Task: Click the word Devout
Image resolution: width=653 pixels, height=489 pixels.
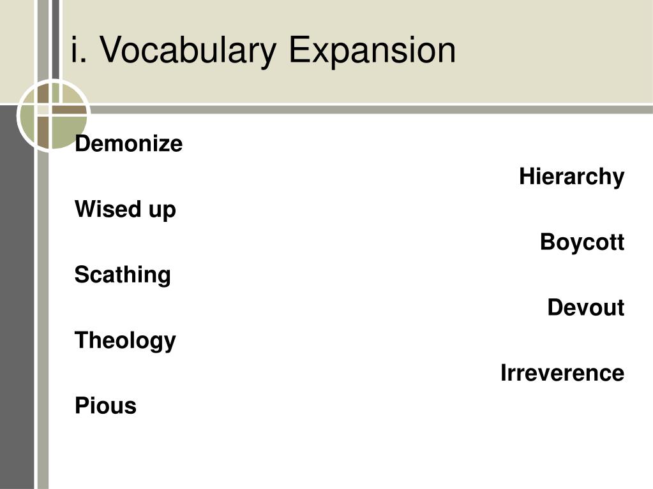Action: click(585, 308)
